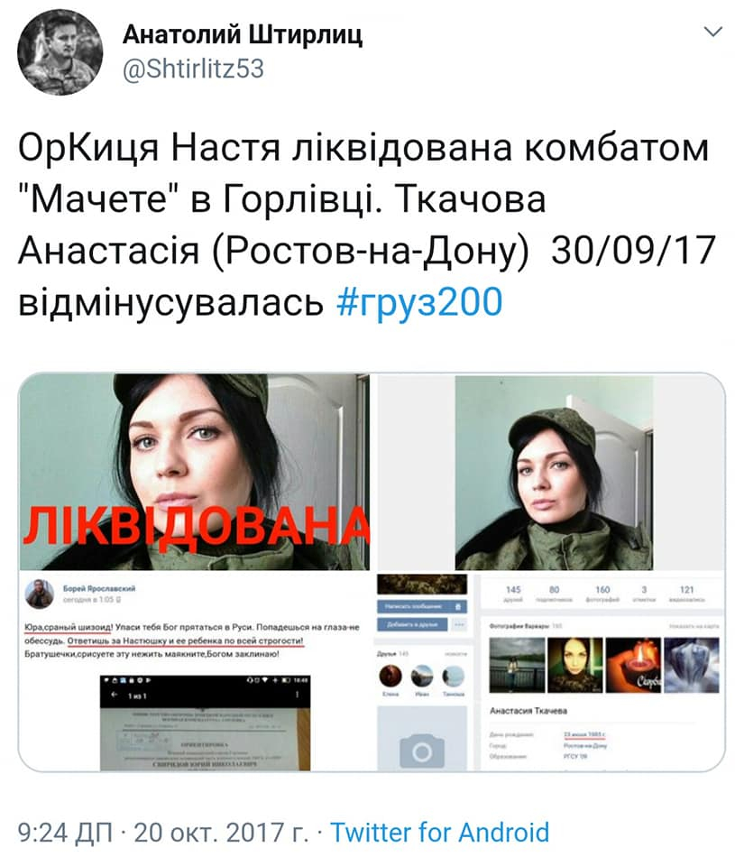Click the Twitter for Android source link

439,832
